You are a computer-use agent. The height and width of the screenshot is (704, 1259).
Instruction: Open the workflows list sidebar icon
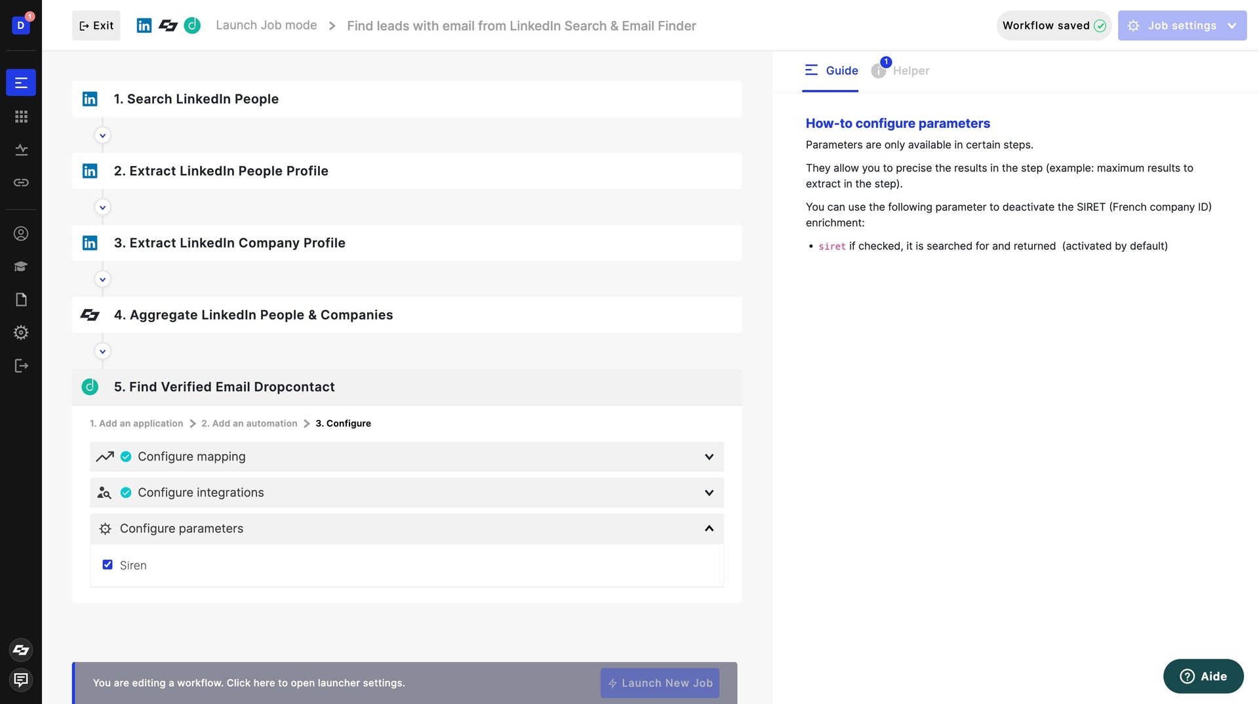click(x=21, y=83)
